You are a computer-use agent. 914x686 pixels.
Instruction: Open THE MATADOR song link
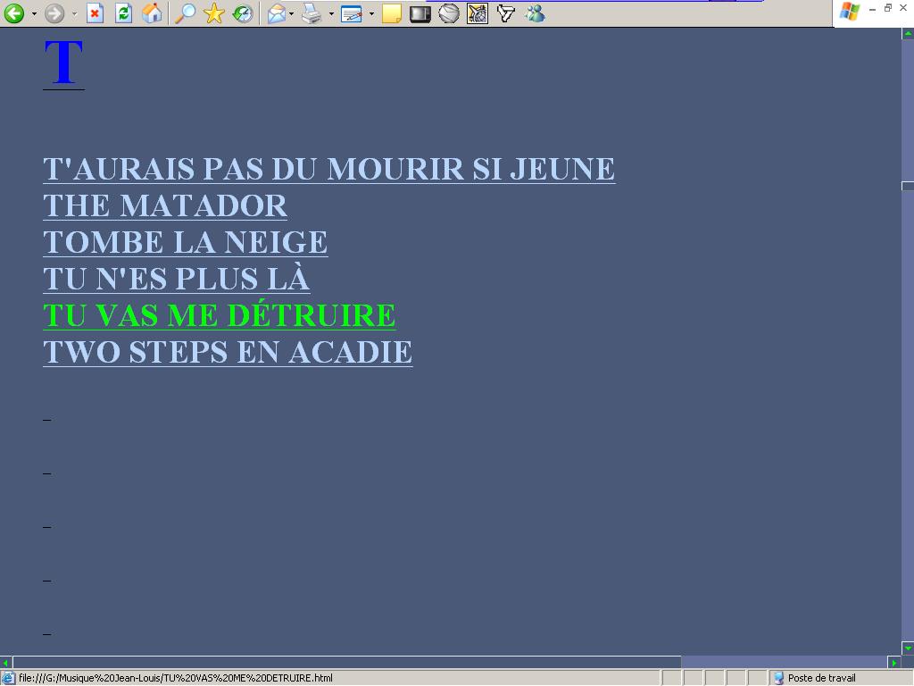pos(165,206)
